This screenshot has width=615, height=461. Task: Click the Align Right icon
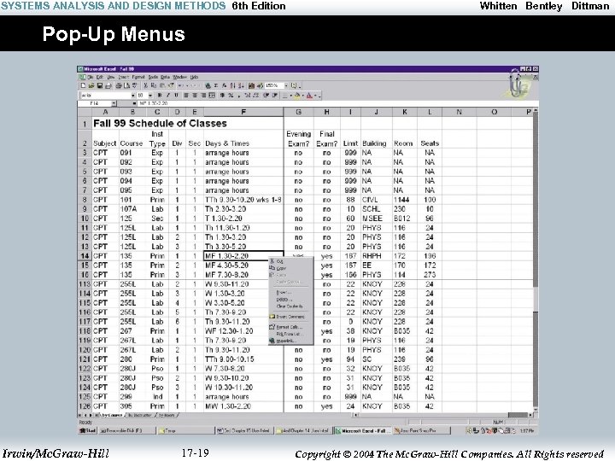click(203, 96)
